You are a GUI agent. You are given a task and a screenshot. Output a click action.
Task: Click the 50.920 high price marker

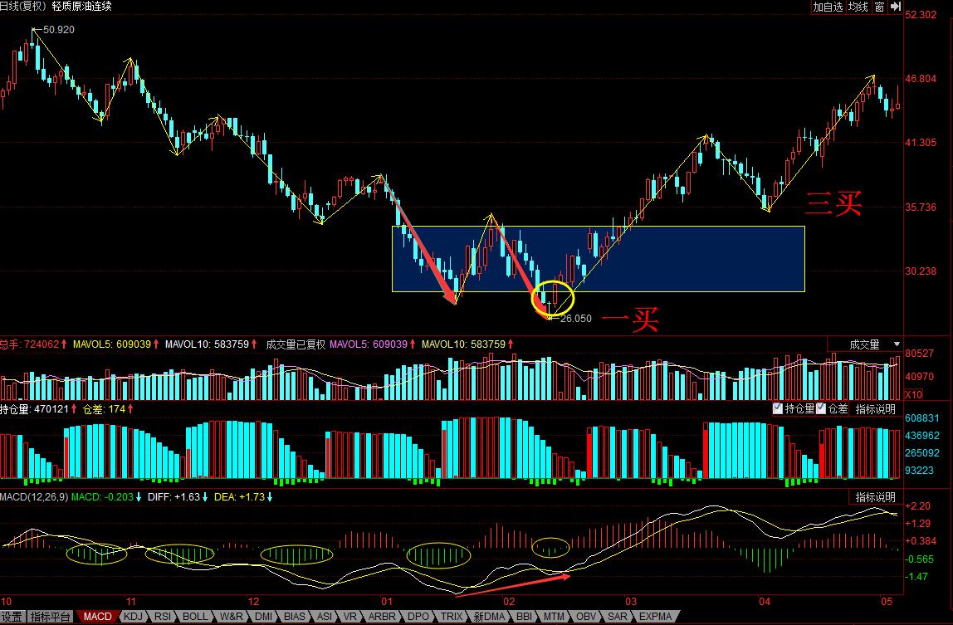tap(59, 29)
